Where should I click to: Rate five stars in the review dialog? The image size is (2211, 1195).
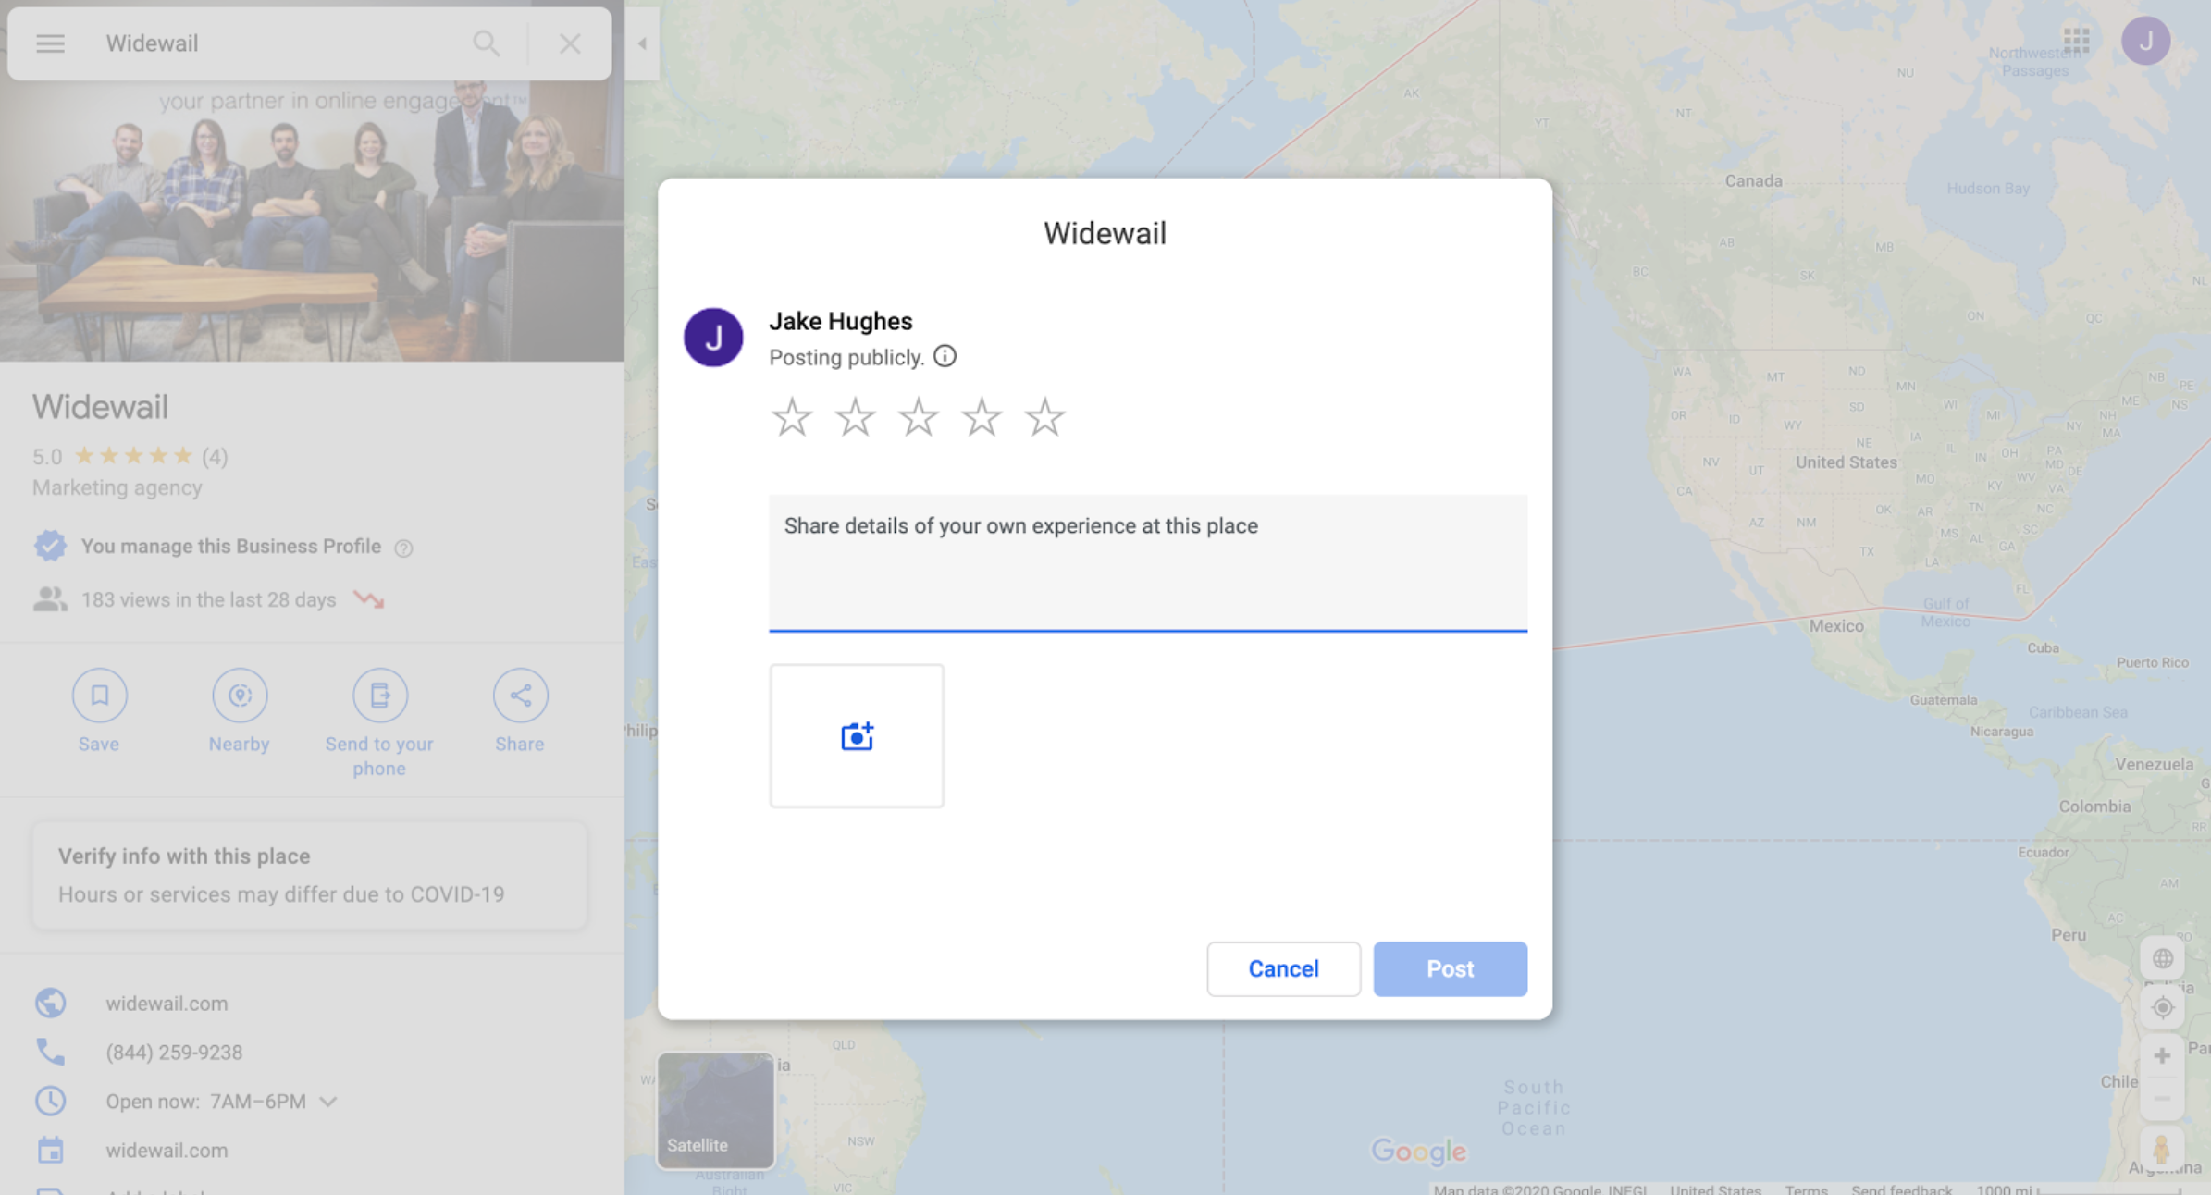click(x=1044, y=417)
